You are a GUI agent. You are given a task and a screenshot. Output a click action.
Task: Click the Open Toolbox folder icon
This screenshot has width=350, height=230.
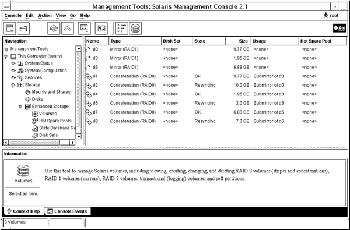[x=23, y=29]
